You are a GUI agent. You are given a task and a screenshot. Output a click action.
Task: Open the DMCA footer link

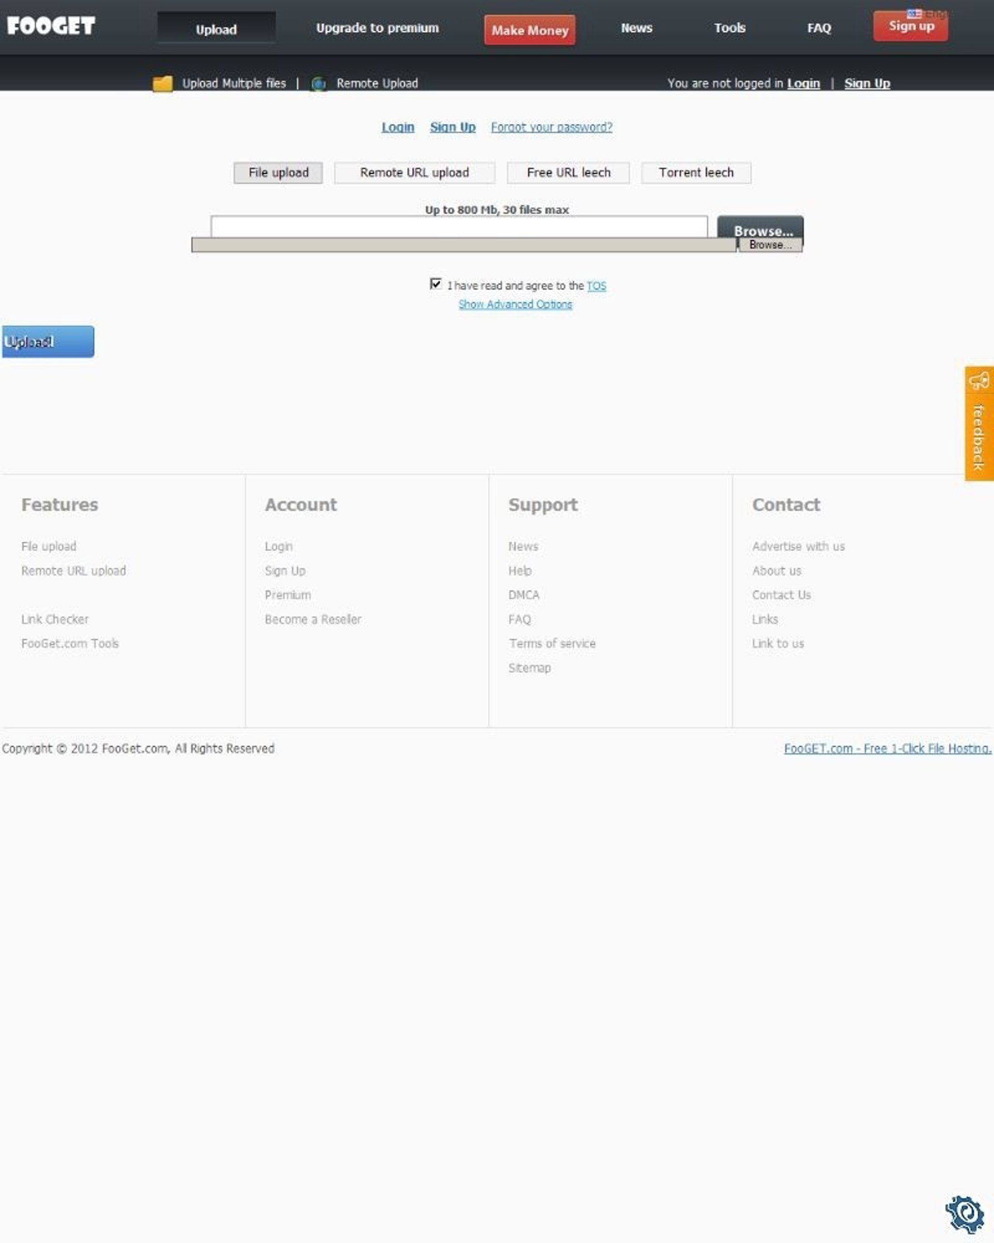tap(523, 595)
